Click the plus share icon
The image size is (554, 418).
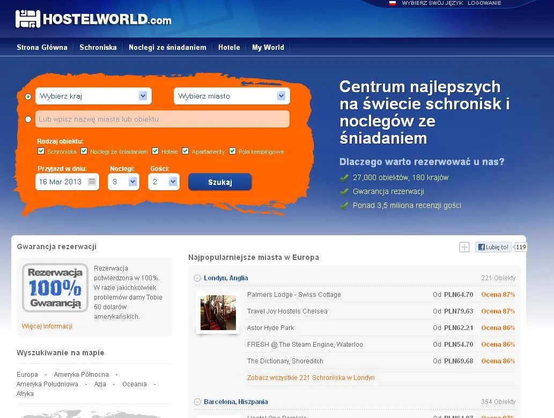(464, 247)
